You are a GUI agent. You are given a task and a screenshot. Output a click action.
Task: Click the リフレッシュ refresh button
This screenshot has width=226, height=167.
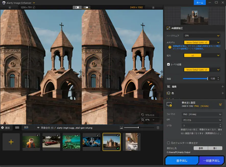tap(148, 115)
